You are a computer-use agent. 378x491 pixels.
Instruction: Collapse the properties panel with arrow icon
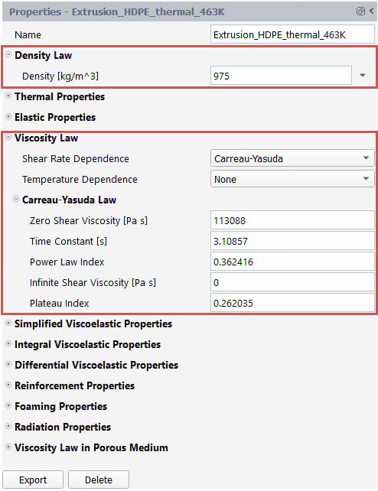pos(372,11)
